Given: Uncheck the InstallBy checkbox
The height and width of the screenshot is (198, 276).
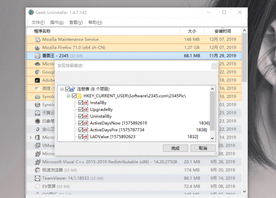Looking at the screenshot, I should coord(81,103).
